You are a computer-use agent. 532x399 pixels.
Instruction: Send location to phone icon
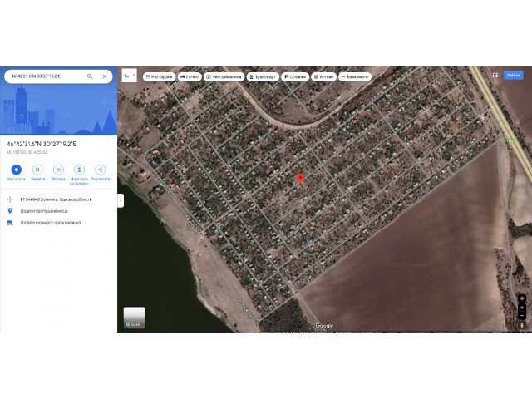(80, 170)
